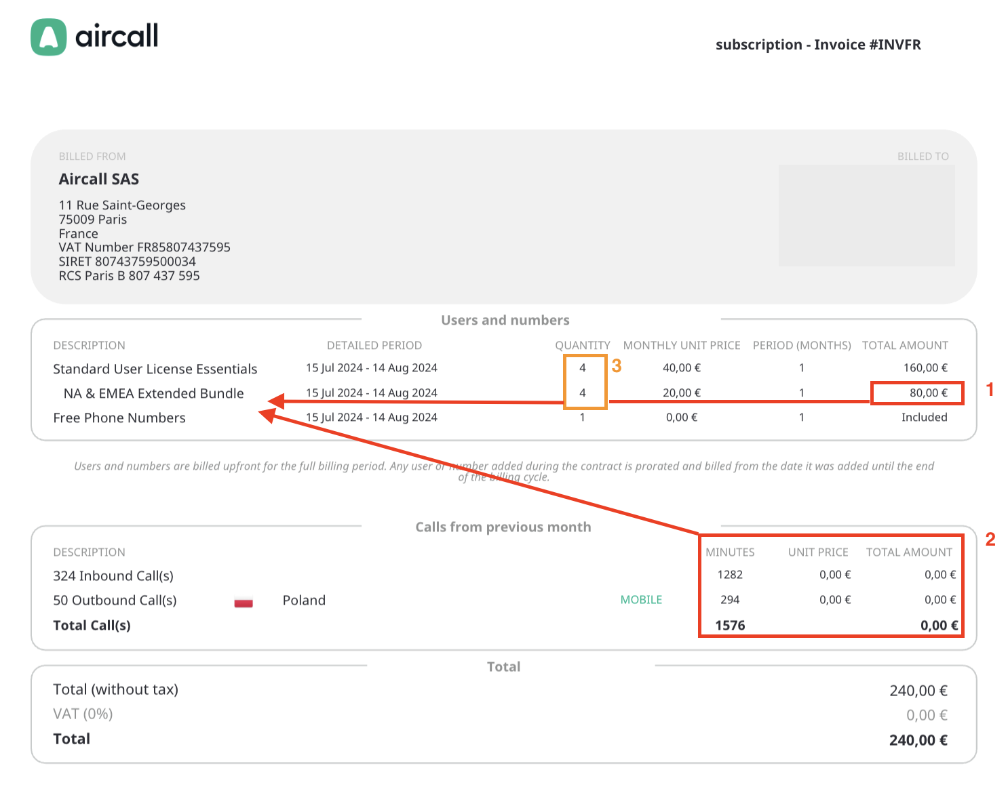Click the 'aircall' wordmark text

[117, 36]
